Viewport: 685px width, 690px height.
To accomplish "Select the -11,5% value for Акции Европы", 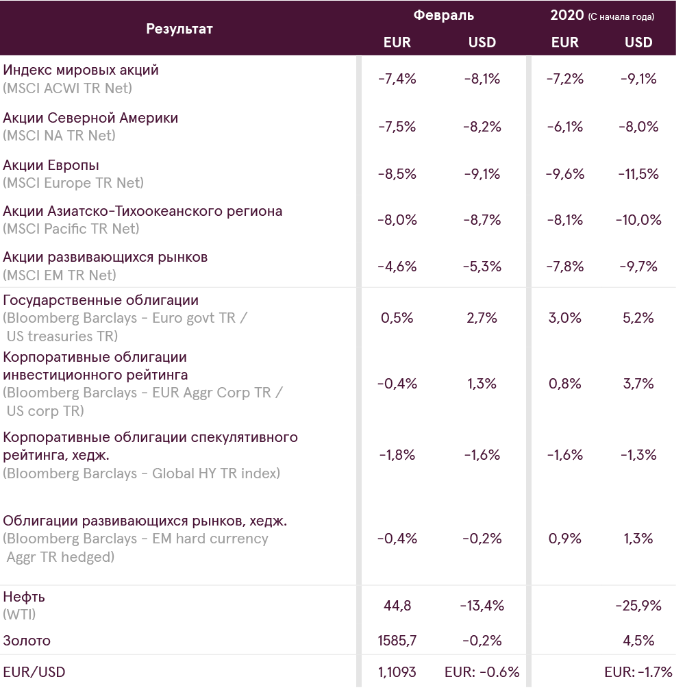I will click(640, 174).
